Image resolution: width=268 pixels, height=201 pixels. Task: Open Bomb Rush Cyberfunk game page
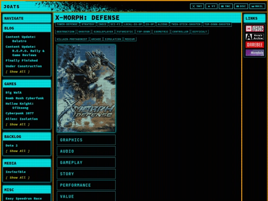(x=25, y=98)
